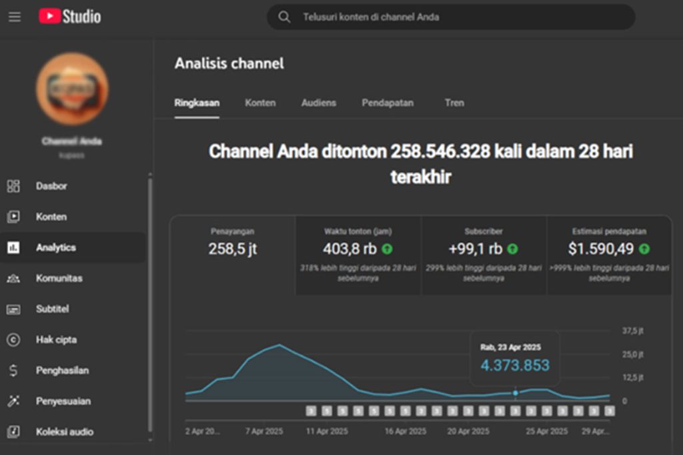This screenshot has width=683, height=455.
Task: Click the 'Analisis channel' heading
Action: [229, 63]
